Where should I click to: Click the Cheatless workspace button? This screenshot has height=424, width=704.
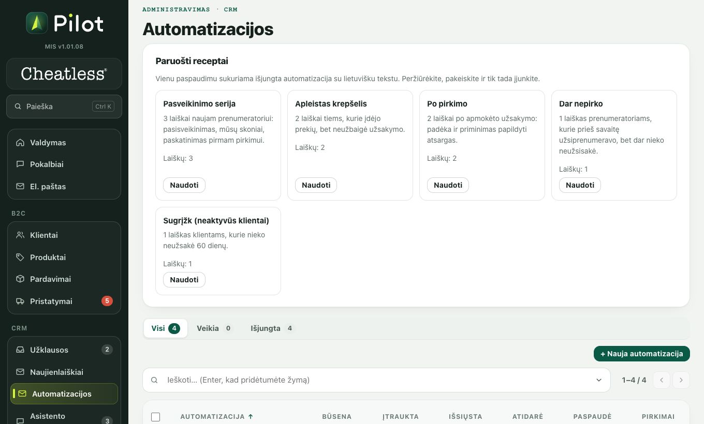pos(64,73)
